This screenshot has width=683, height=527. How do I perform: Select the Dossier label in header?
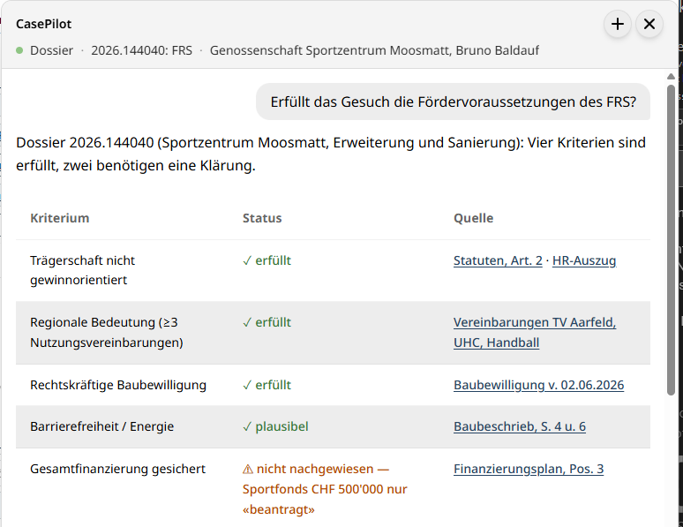[51, 50]
